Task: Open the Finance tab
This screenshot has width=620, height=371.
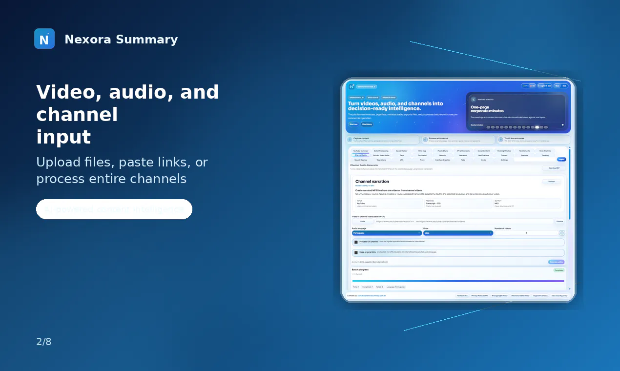Action: click(504, 155)
